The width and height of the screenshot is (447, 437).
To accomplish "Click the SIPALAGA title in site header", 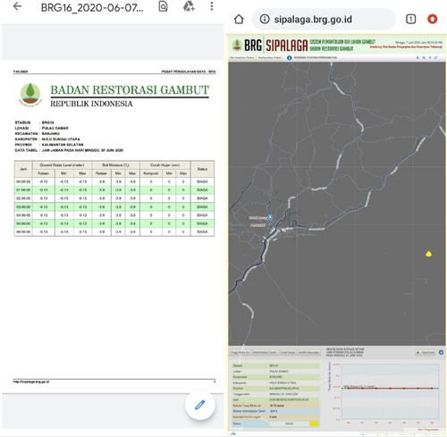I will 287,46.
